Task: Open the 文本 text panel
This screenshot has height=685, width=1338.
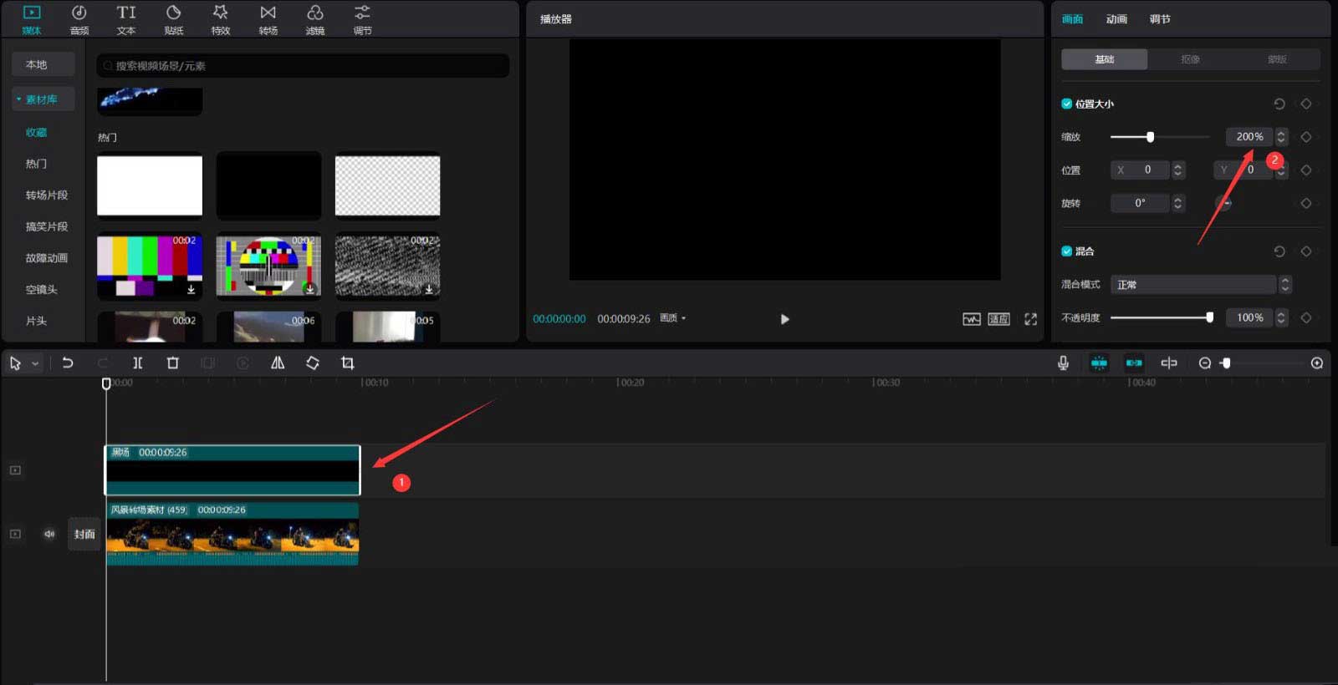Action: (x=126, y=19)
